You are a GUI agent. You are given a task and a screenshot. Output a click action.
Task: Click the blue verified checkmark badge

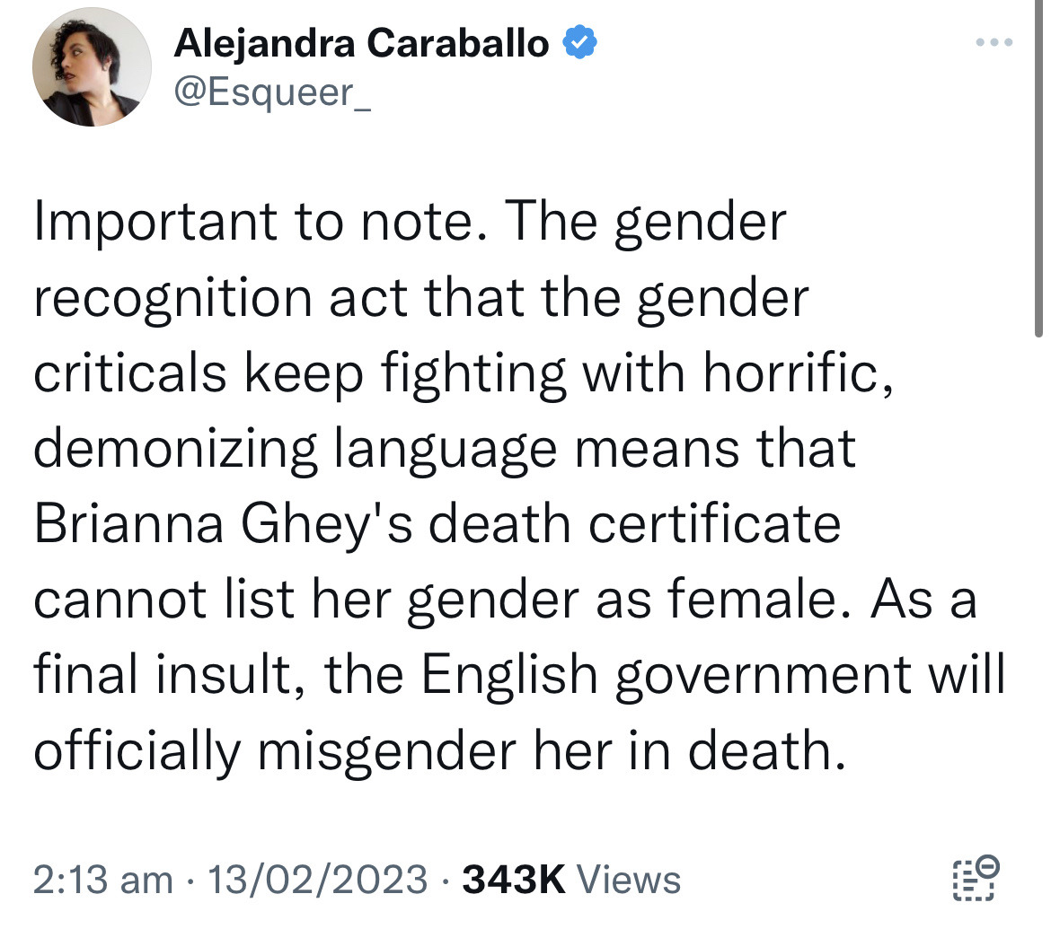pos(579,42)
